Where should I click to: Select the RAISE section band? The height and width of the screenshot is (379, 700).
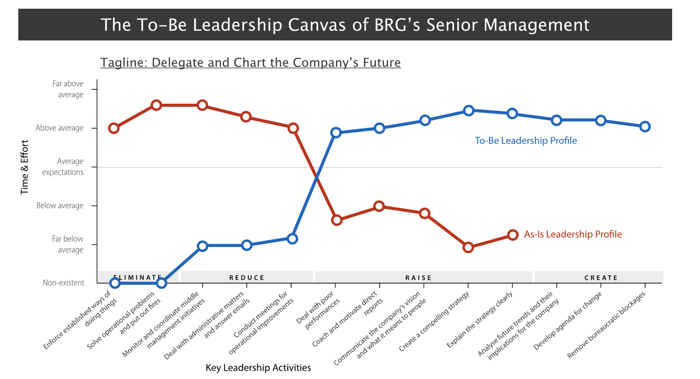click(x=418, y=277)
